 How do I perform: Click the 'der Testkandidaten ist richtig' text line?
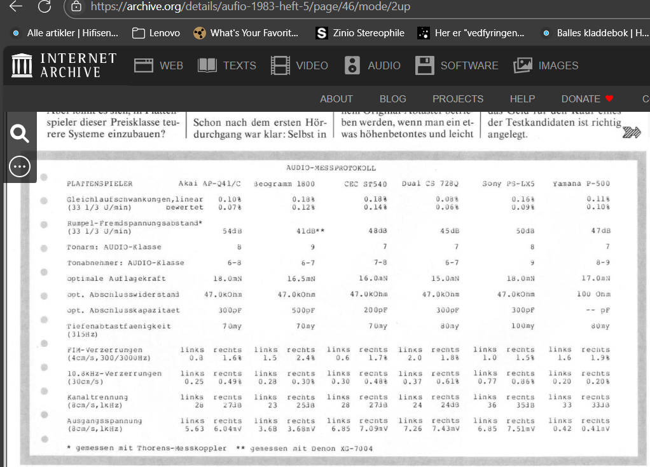point(555,123)
